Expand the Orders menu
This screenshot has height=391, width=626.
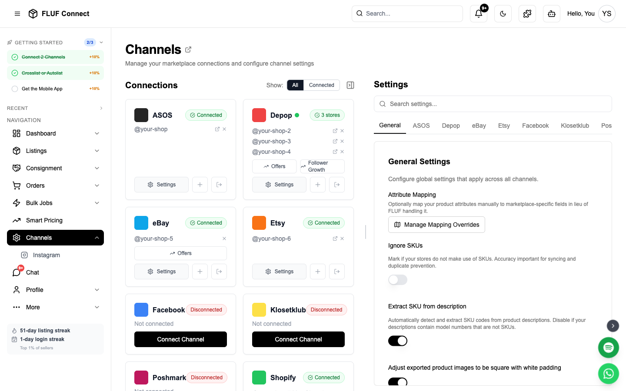coord(97,186)
